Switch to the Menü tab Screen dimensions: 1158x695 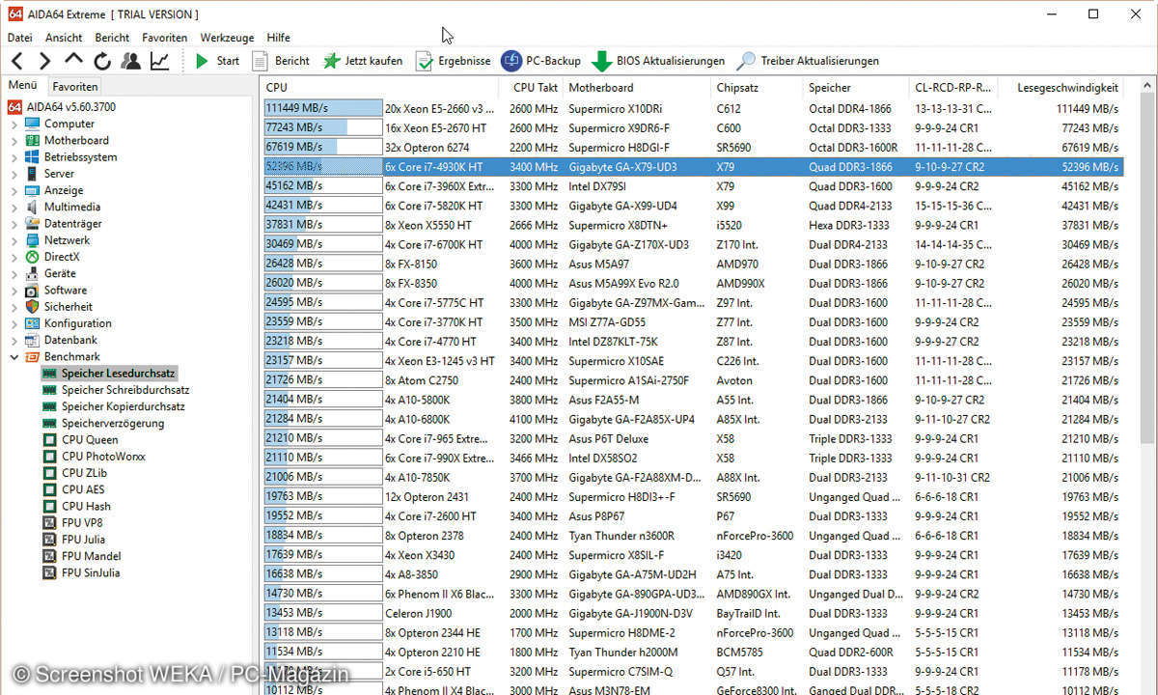pos(23,85)
